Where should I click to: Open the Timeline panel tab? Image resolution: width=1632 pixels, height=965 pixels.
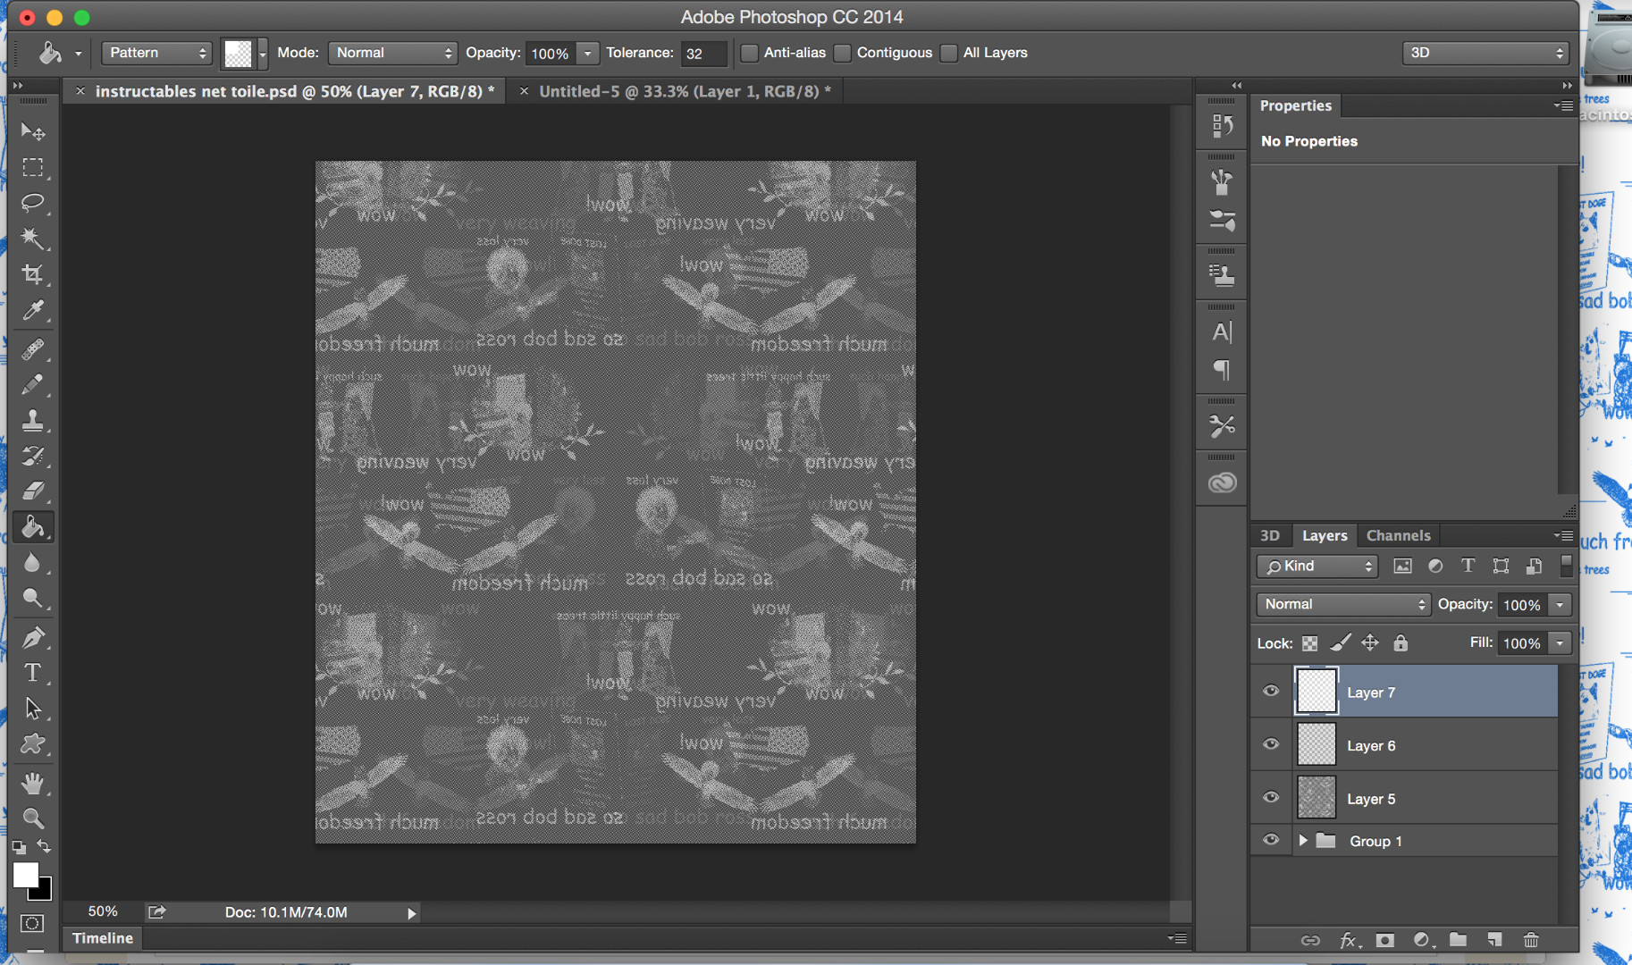point(103,938)
